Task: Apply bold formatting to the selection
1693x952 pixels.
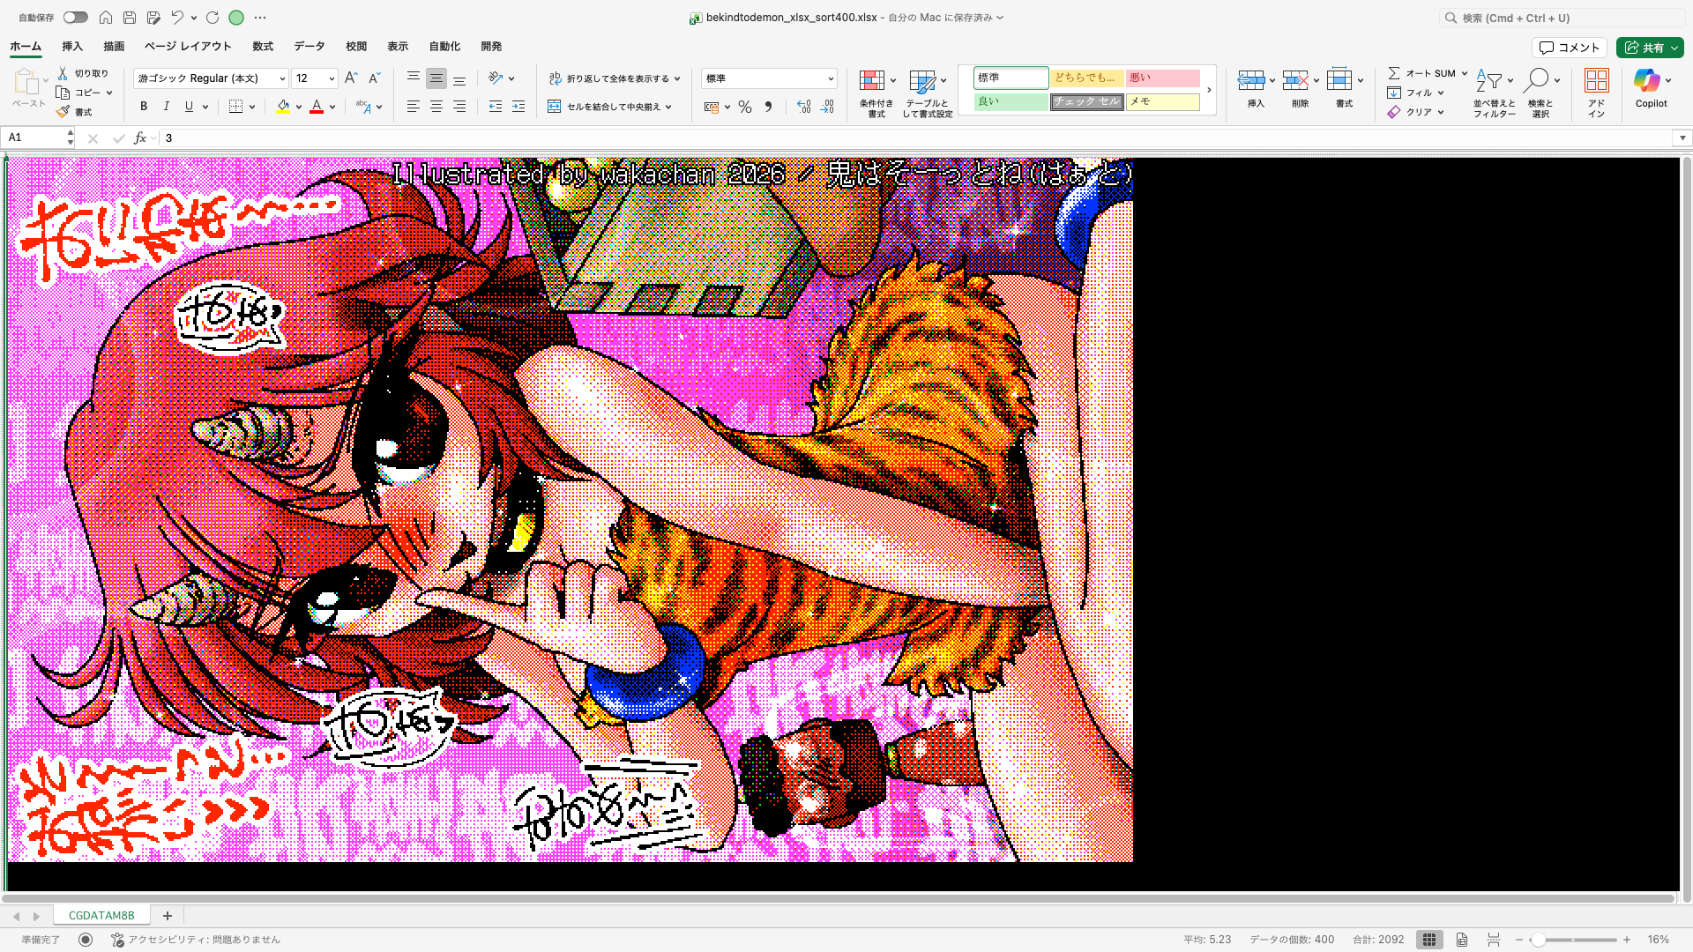Action: (143, 106)
